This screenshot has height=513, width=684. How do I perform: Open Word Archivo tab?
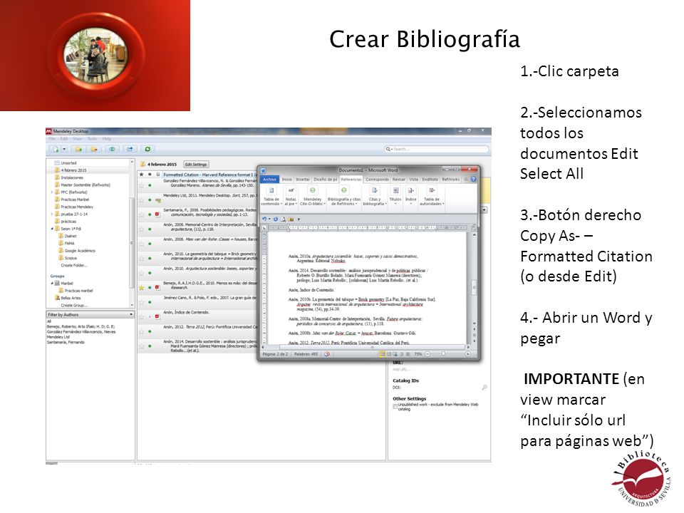[269, 180]
